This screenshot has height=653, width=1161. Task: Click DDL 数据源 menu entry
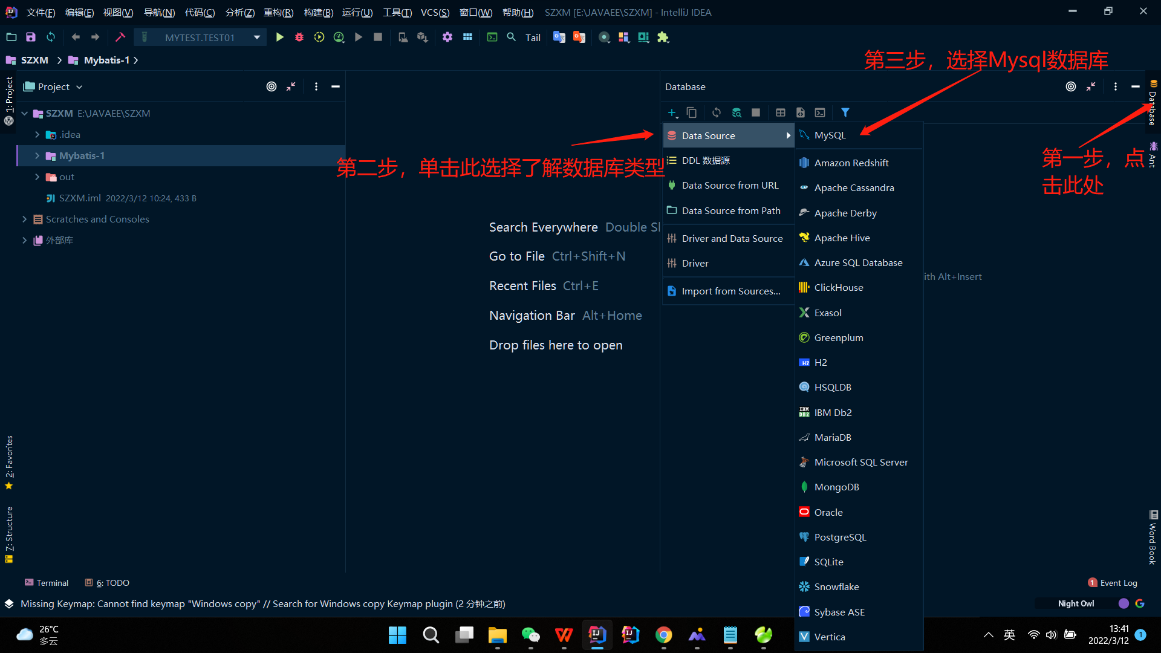(729, 160)
